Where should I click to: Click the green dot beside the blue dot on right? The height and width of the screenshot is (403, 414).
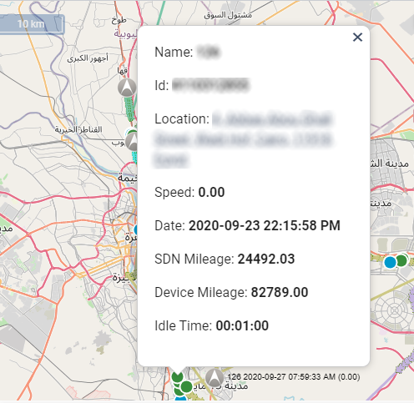[x=401, y=260]
